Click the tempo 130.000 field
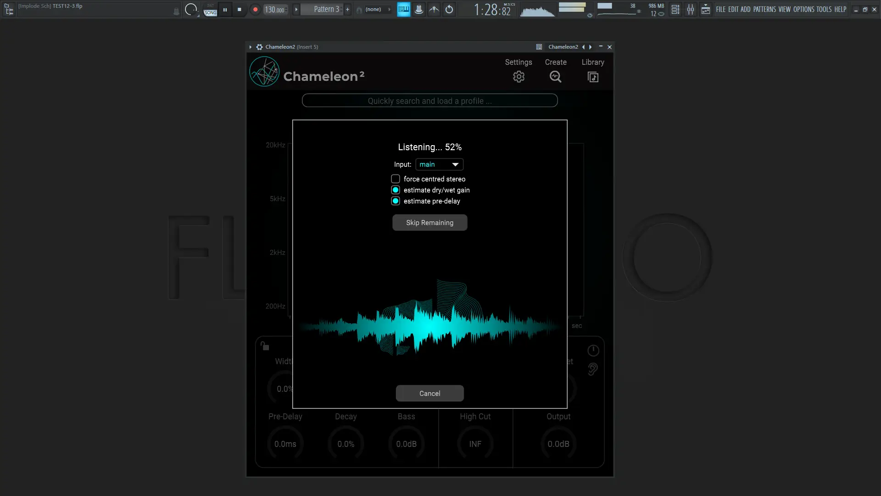The height and width of the screenshot is (496, 881). click(274, 10)
